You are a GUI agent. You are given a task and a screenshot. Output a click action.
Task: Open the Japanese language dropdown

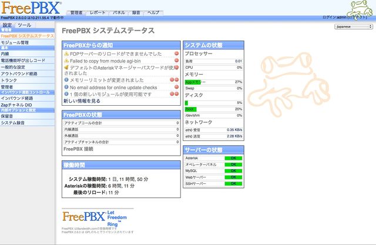[x=353, y=26]
